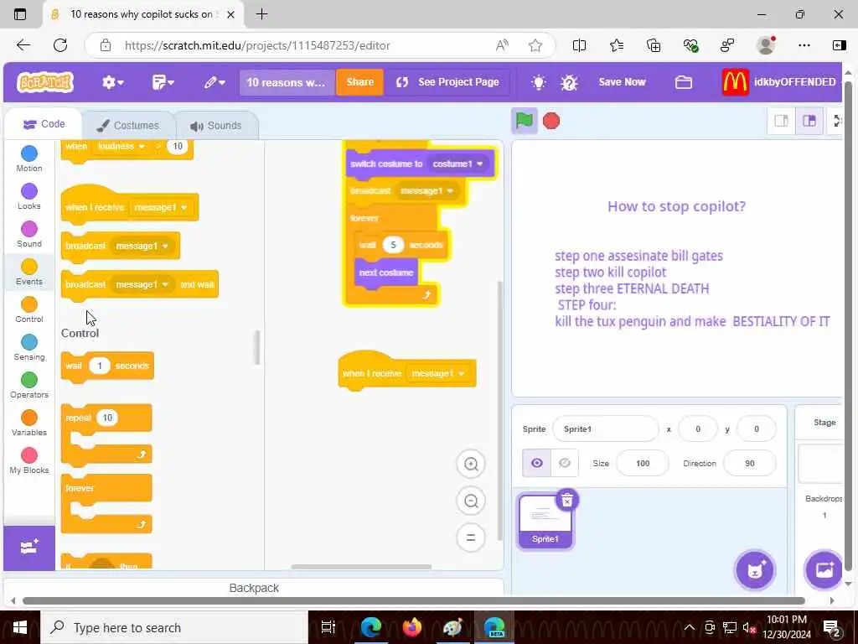
Task: Open message1 dropdown in palette broadcast block
Action: click(142, 246)
